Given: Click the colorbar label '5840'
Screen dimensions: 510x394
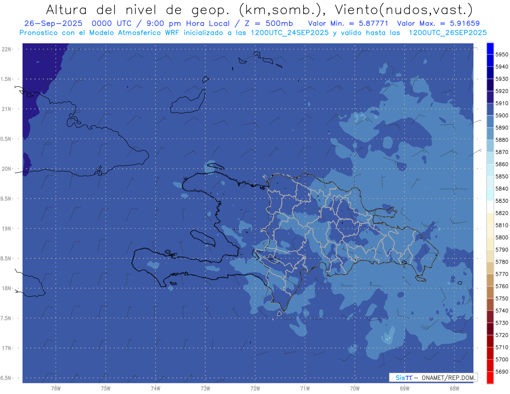Looking at the screenshot, I should pyautogui.click(x=502, y=189).
